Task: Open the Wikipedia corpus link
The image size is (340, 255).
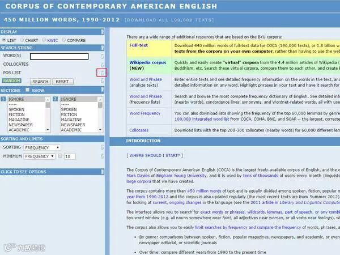Action: [148, 62]
